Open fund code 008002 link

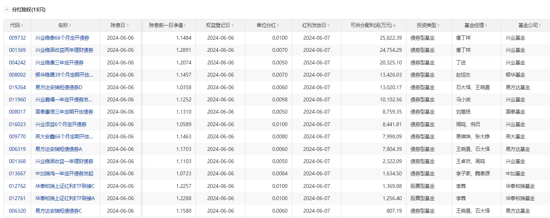(17, 75)
